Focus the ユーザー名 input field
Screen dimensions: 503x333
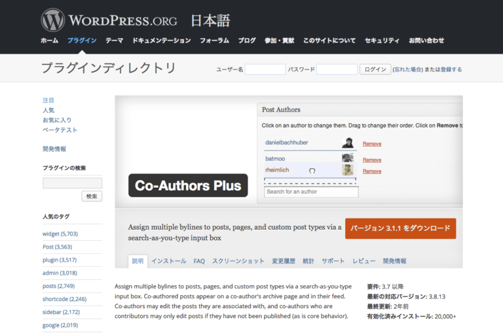coord(265,69)
